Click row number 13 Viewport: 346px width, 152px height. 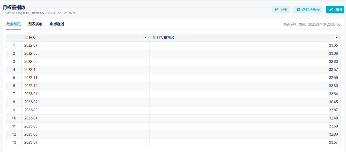click(x=14, y=142)
